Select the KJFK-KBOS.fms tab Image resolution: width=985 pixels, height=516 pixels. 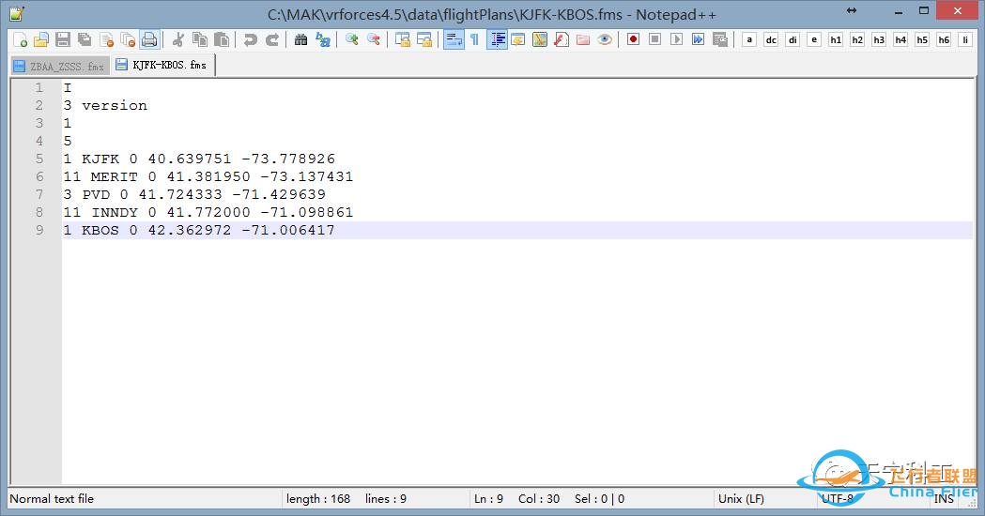point(162,66)
